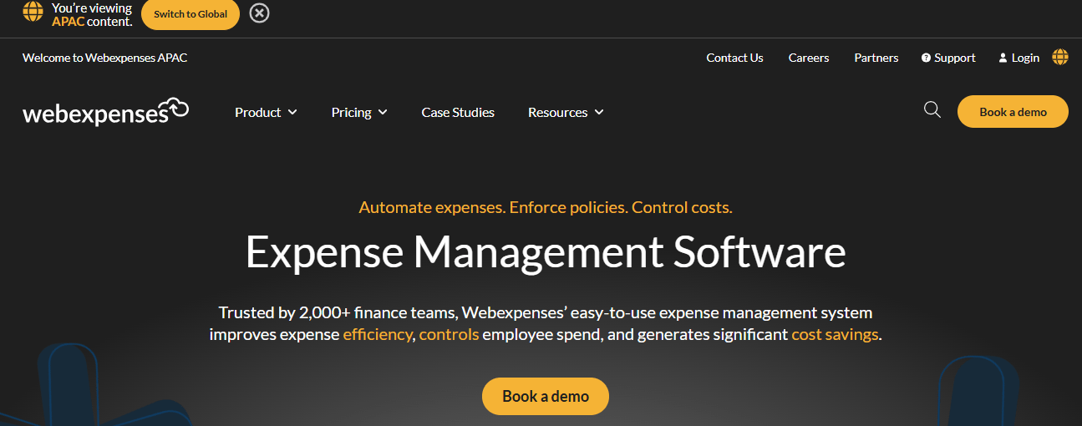Screen dimensions: 1082x426
Task: Go to Case Studies in the navigation
Action: click(x=458, y=112)
